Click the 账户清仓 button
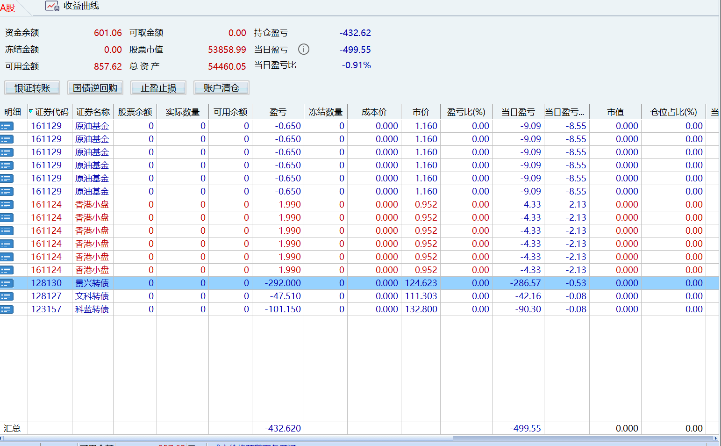721x446 pixels. point(221,88)
